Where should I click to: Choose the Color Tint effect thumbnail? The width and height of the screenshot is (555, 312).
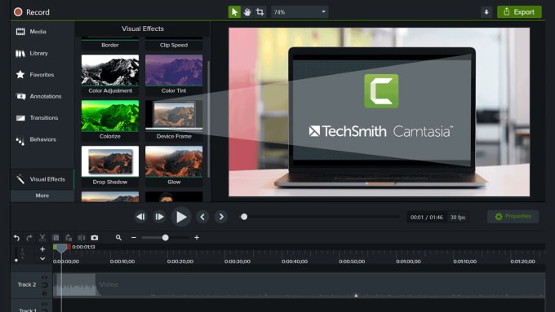coord(174,70)
